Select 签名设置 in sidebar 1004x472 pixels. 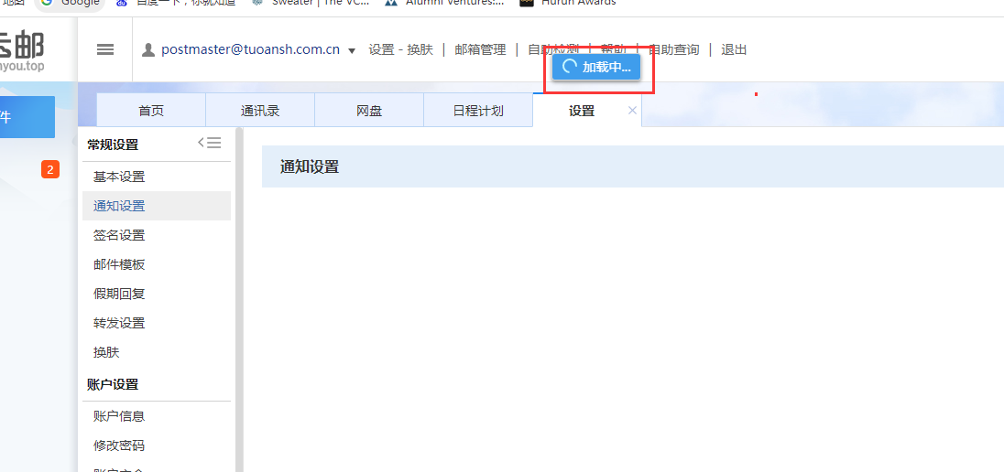(x=119, y=235)
